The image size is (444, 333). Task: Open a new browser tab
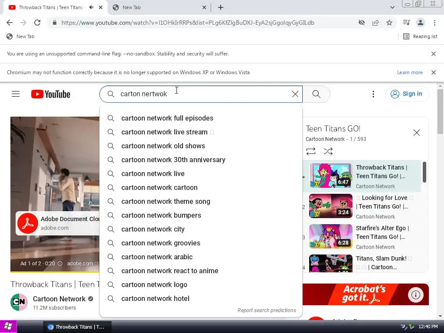pos(221,7)
